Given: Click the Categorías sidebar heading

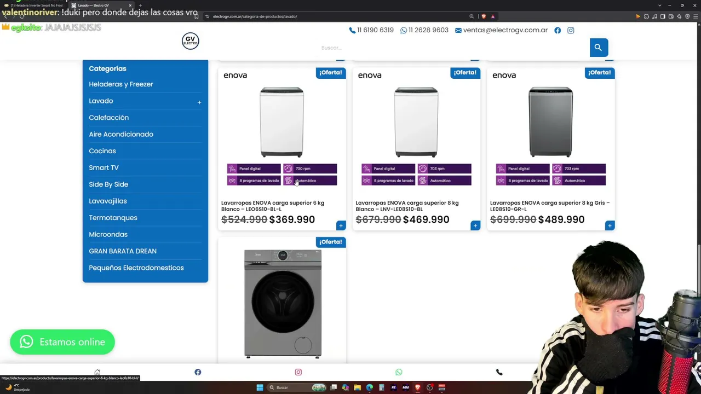Looking at the screenshot, I should pyautogui.click(x=107, y=68).
